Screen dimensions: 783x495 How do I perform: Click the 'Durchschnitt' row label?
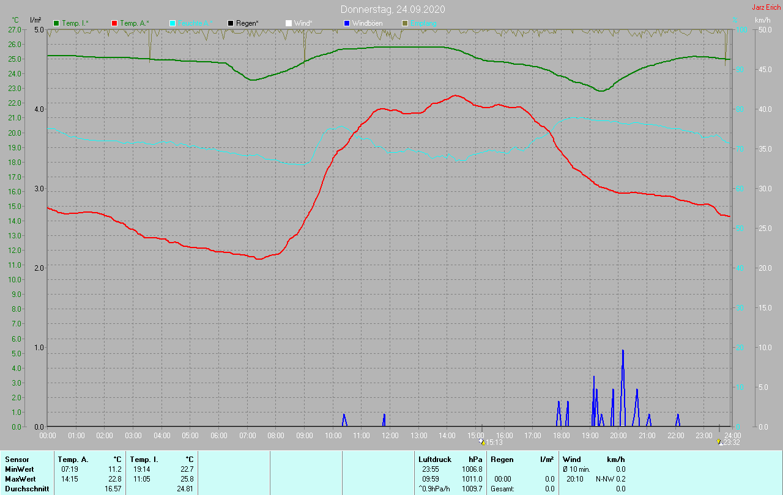click(27, 489)
